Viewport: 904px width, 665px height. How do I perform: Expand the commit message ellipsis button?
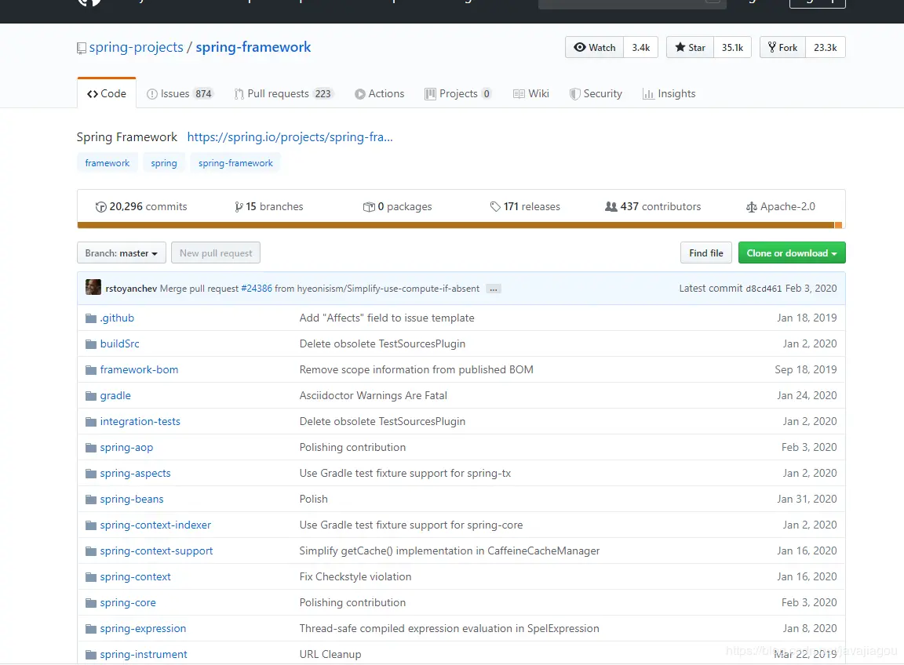point(494,289)
